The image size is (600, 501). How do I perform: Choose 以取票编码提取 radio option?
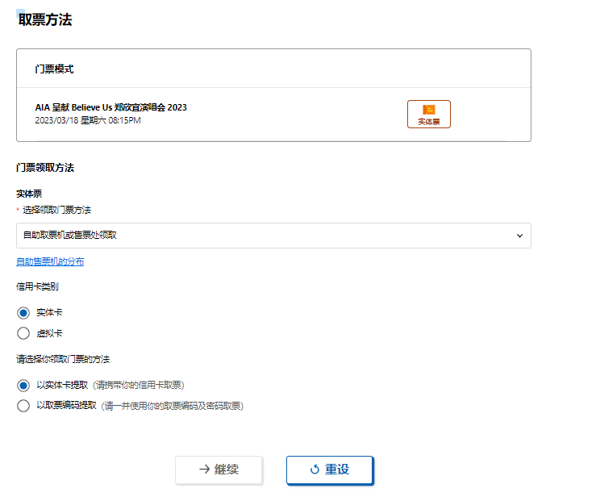[23, 406]
